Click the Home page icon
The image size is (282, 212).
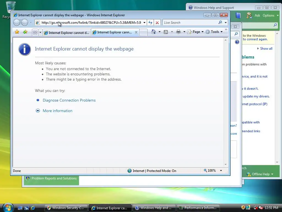coord(153,32)
